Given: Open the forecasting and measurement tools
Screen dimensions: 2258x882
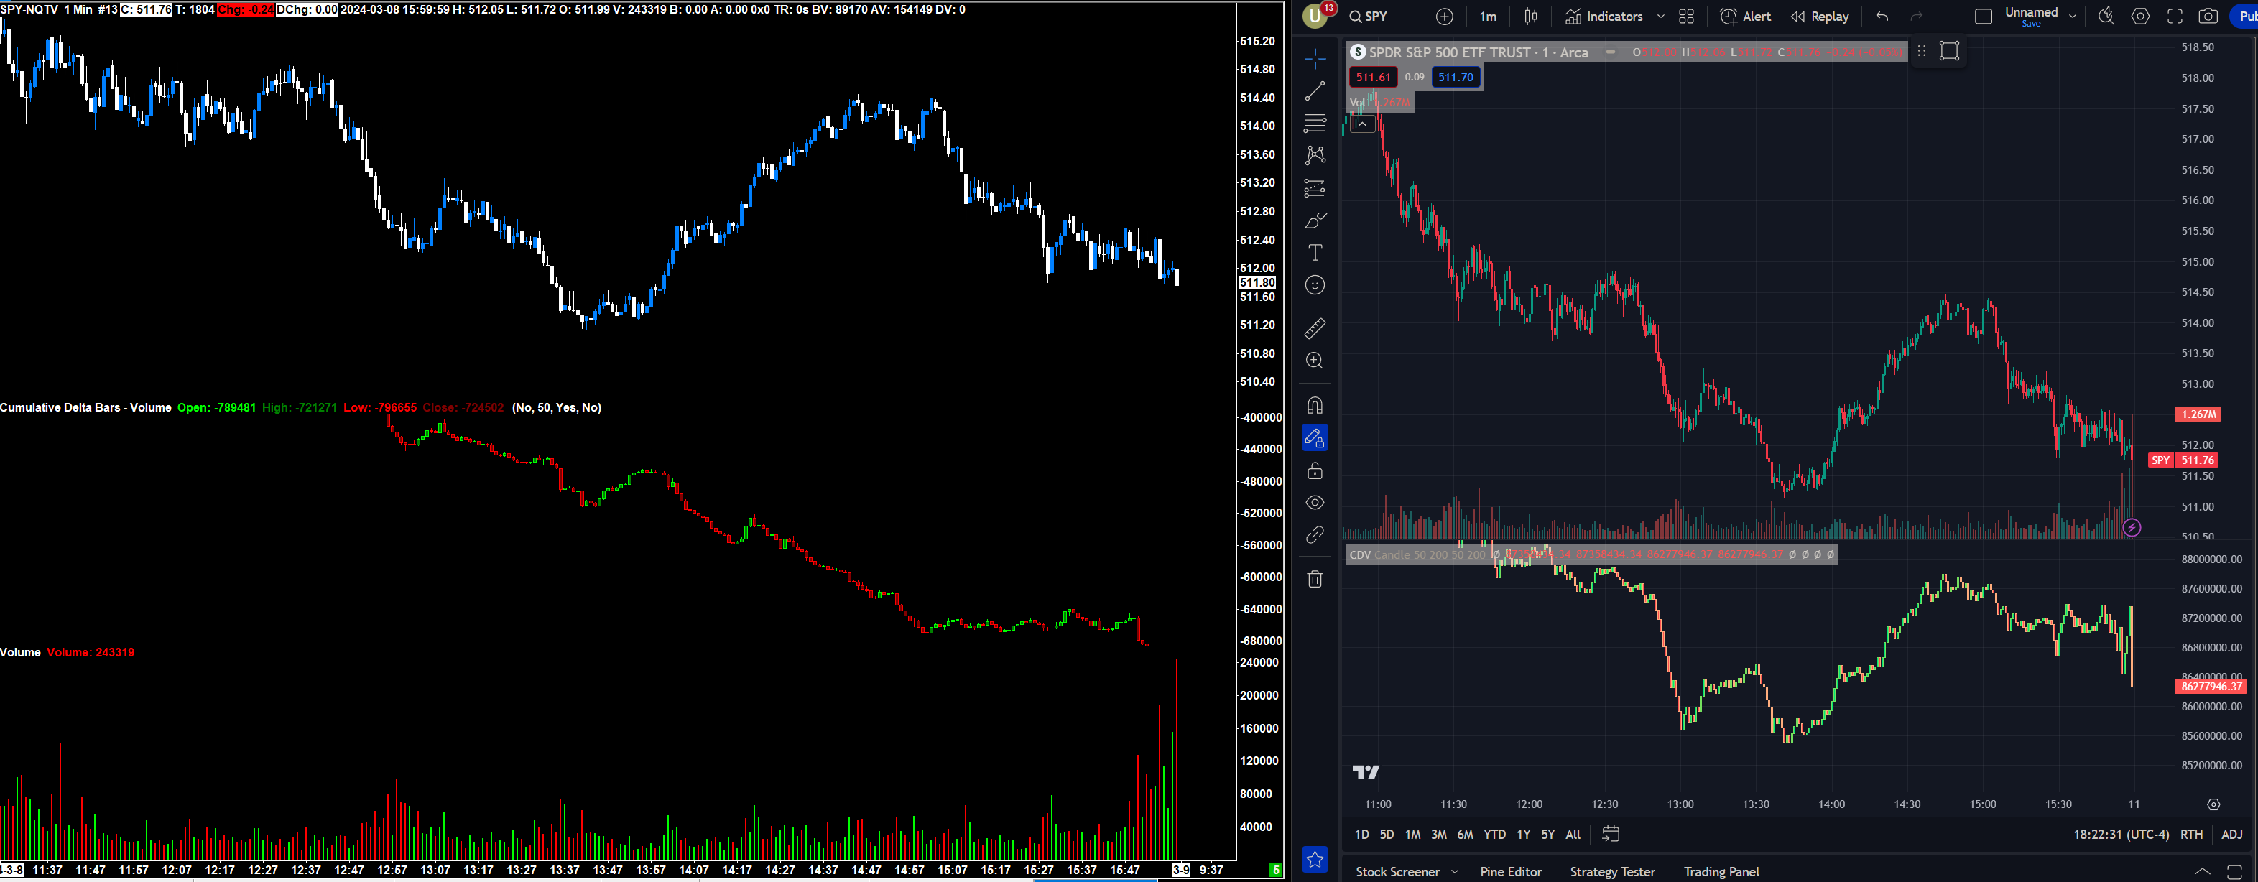Looking at the screenshot, I should coord(1315,187).
